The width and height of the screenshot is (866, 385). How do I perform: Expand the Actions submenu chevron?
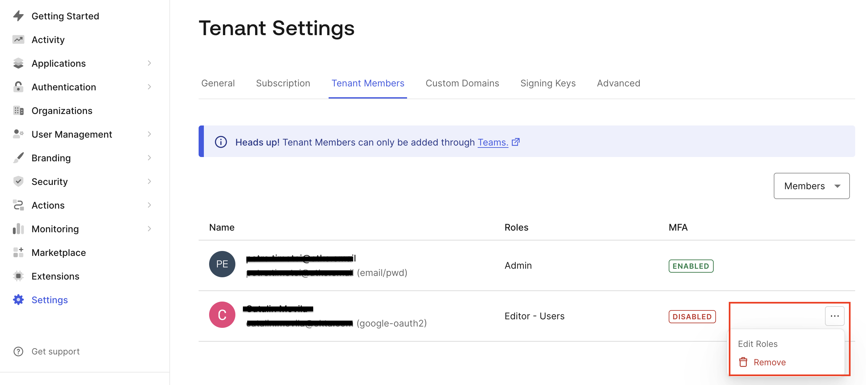click(149, 205)
